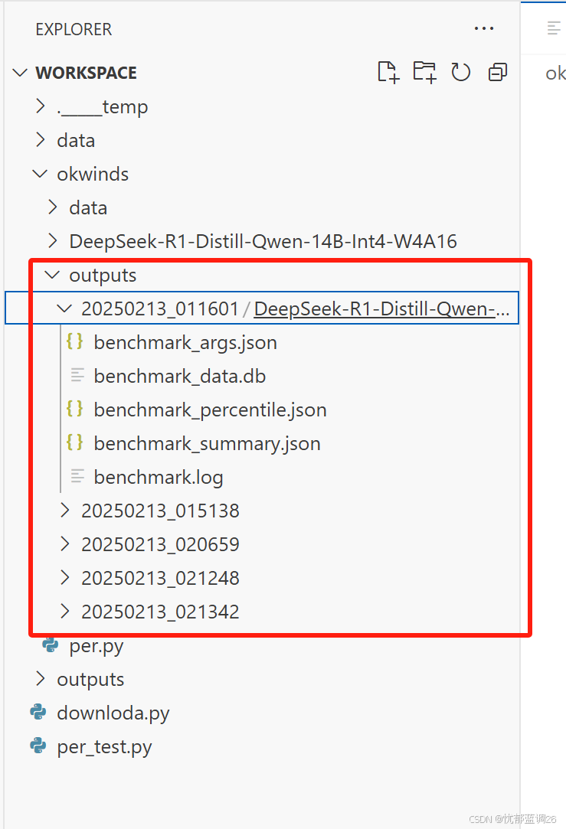The image size is (566, 829).
Task: Select the .____temp folder label
Action: 102,107
